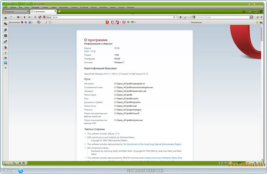Open the Links panel in sidebar
Screen dimensions: 267x174
click(5, 41)
